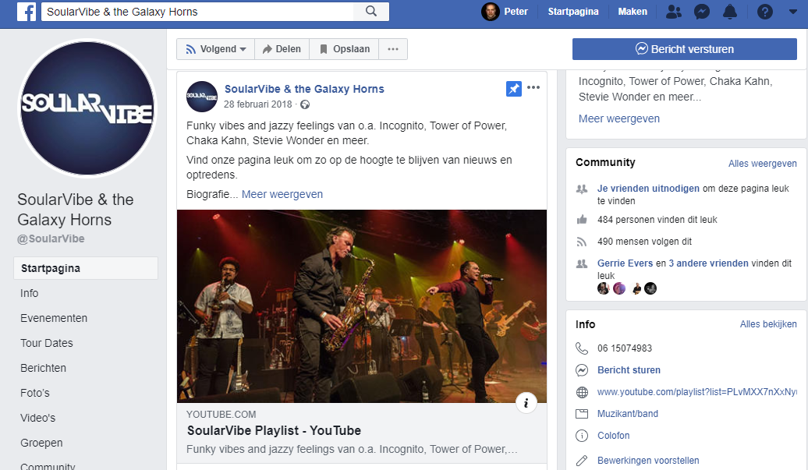Open the concert photo in post
This screenshot has width=808, height=470.
click(x=362, y=306)
